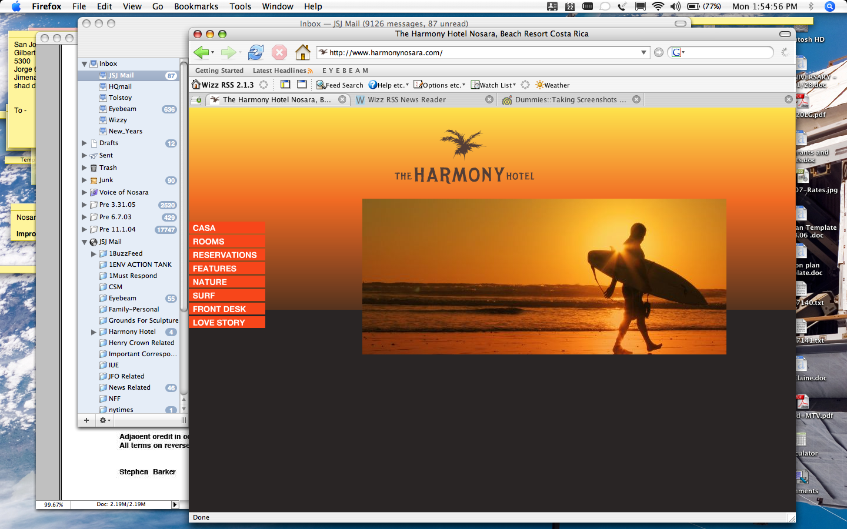Click the Go button beside the URL bar
Screen dimensions: 847x529
click(x=659, y=52)
